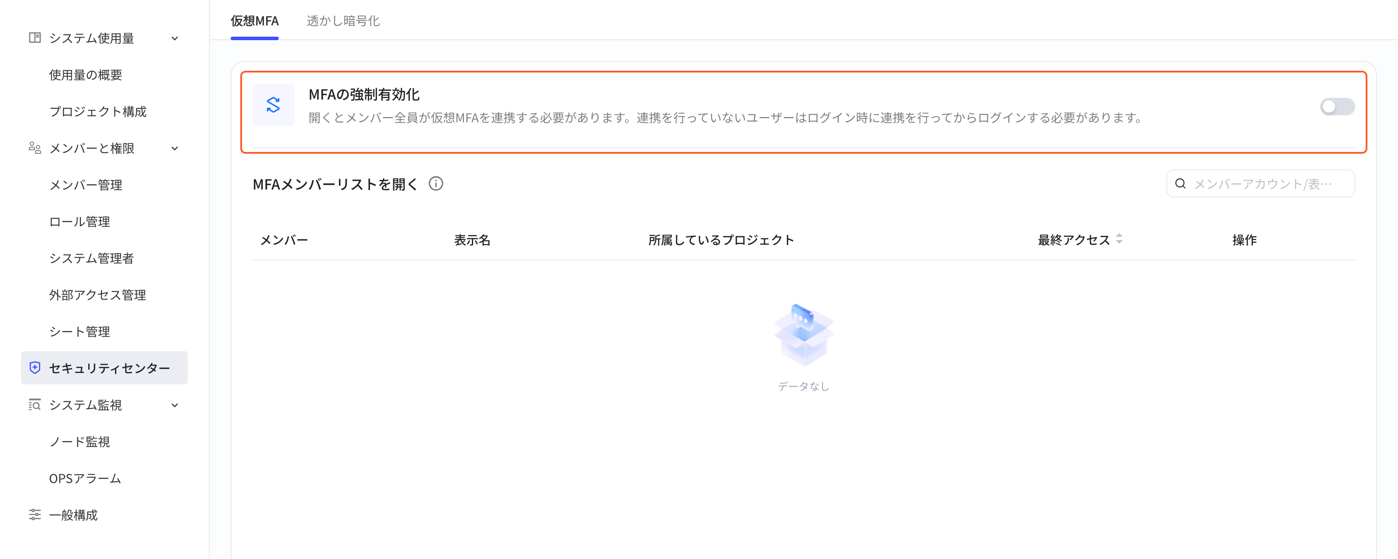Click the info icon beside MFAメンバーリストを開く
This screenshot has width=1398, height=559.
tap(436, 184)
